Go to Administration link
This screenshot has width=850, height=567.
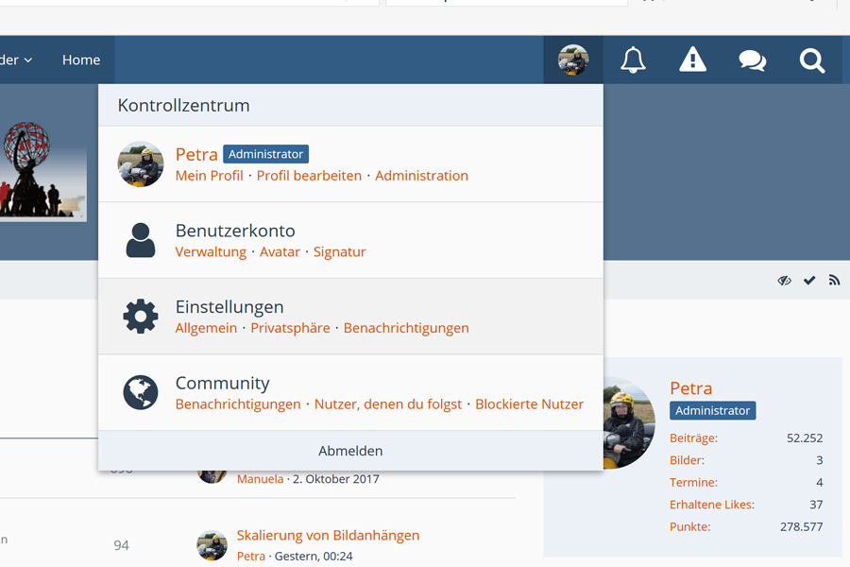point(421,176)
